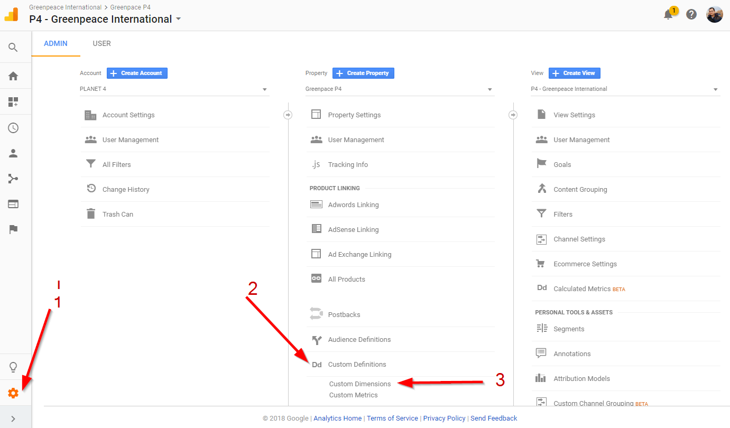Click the All Products link icon
This screenshot has height=428, width=730.
click(x=316, y=278)
